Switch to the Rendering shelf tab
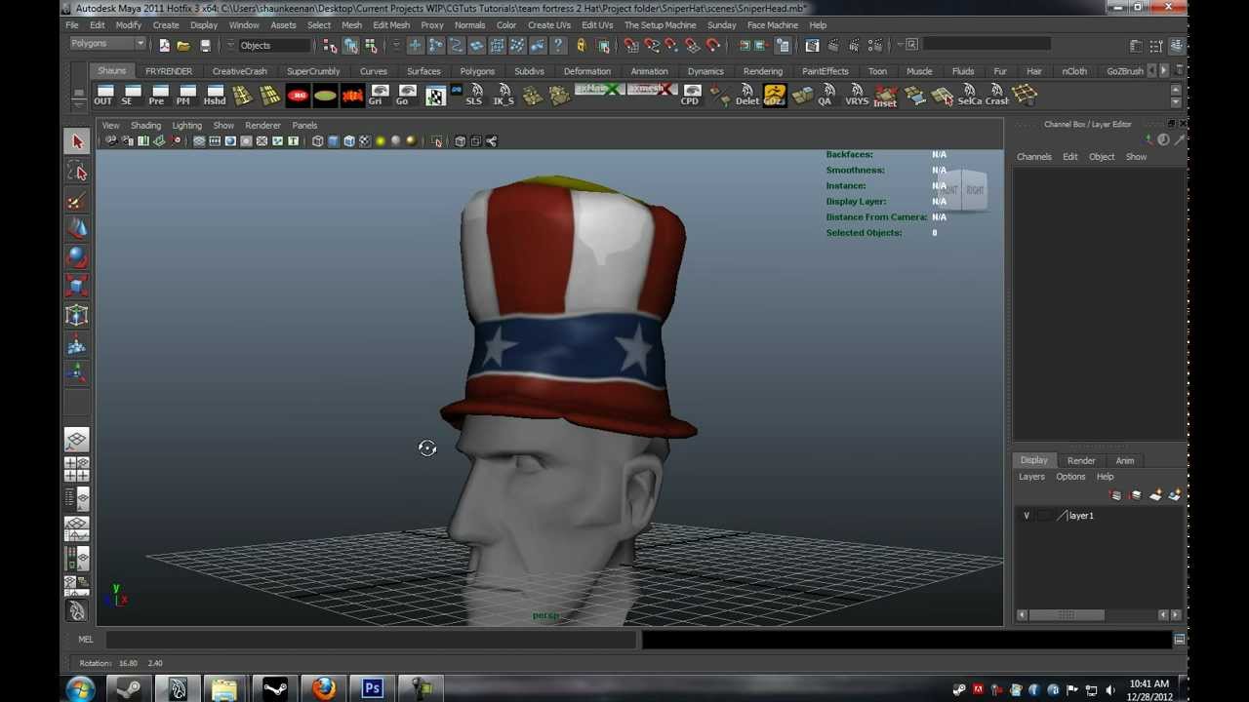This screenshot has width=1249, height=702. [763, 71]
